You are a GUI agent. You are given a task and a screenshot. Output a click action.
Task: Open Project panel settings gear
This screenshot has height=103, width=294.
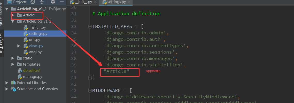coord(53,2)
